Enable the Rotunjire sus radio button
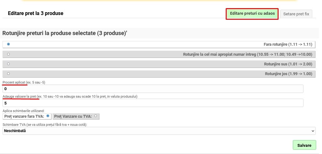The image size is (322, 154). (8, 64)
